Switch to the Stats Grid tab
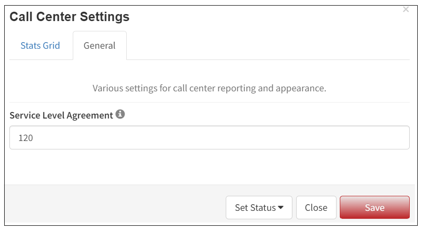 click(x=40, y=45)
